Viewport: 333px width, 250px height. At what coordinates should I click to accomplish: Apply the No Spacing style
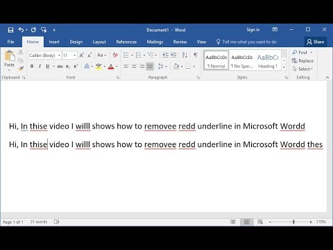point(242,60)
